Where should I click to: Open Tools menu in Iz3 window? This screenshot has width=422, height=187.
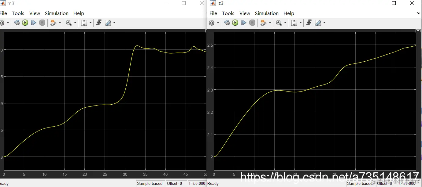[x=228, y=13]
